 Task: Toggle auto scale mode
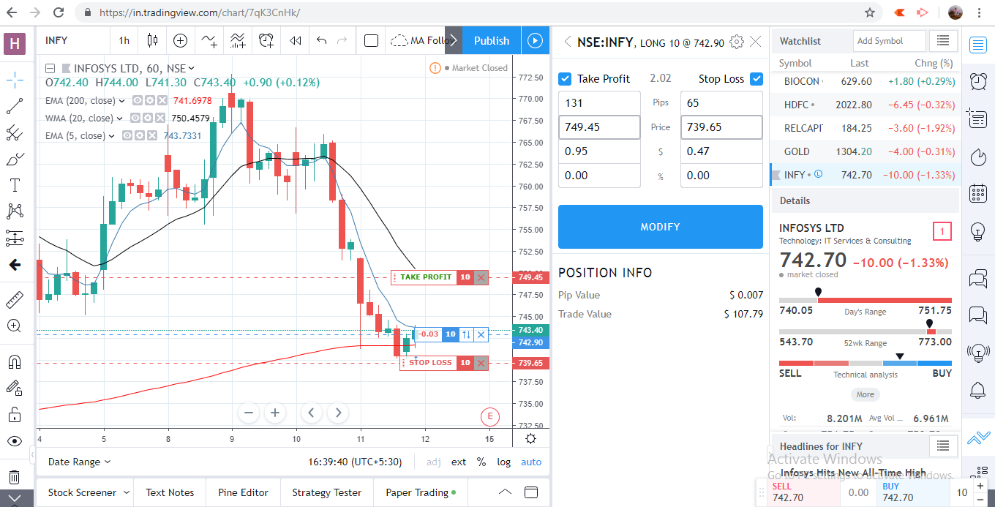click(x=531, y=462)
